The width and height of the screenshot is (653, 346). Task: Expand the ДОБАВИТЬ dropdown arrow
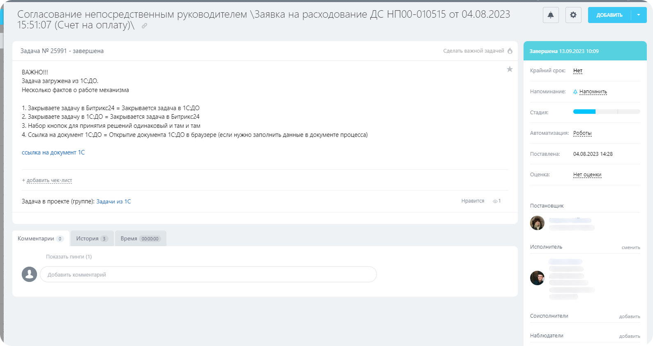point(638,15)
